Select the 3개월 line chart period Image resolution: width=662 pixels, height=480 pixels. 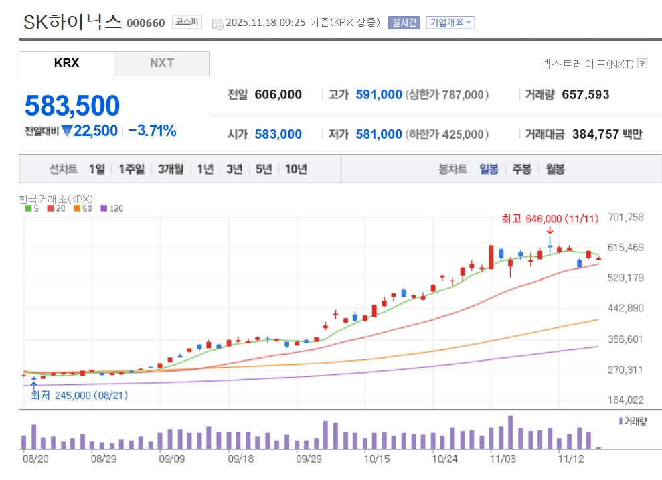pos(171,169)
